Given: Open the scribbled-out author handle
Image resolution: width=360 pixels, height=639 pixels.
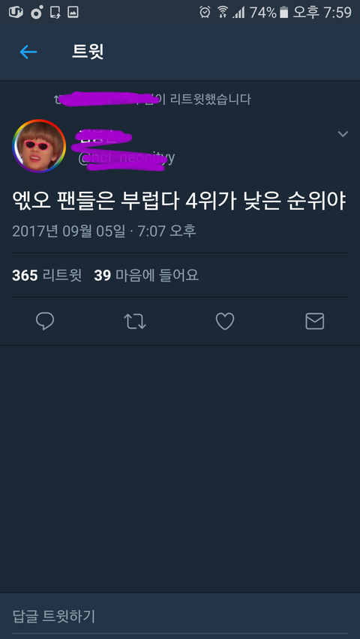Looking at the screenshot, I should (127, 157).
